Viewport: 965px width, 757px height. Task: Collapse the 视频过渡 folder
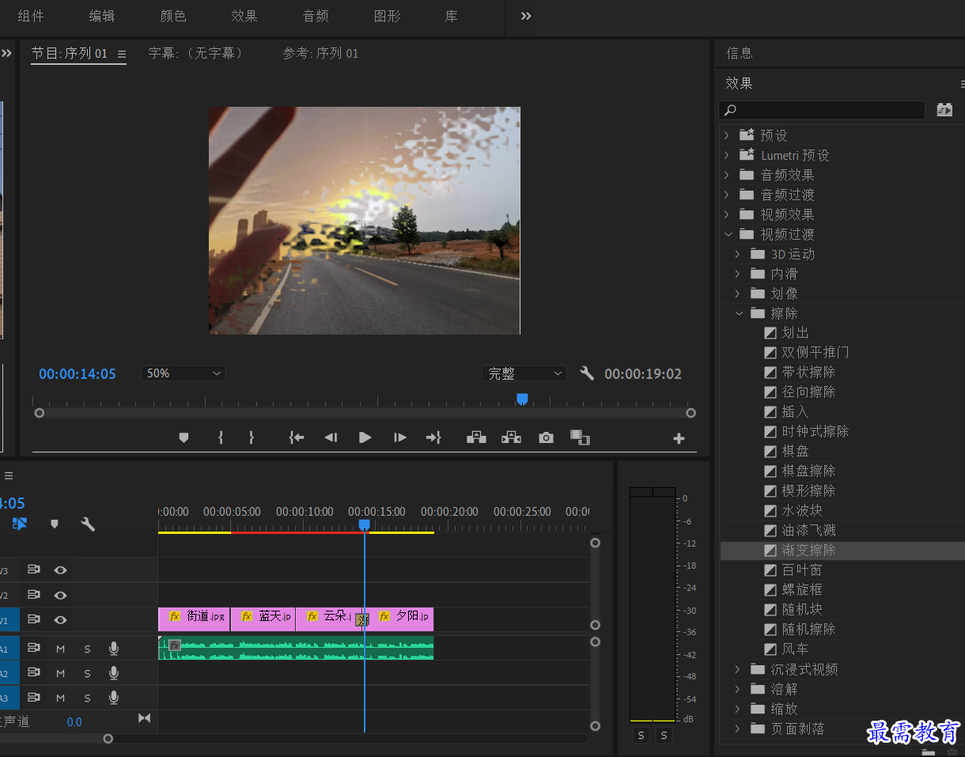[727, 234]
